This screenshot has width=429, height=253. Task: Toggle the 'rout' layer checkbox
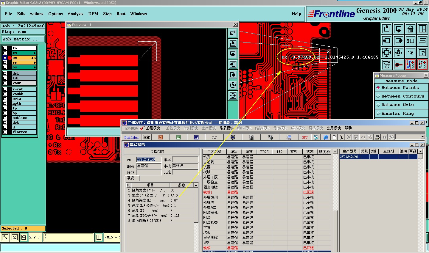[x=5, y=83]
